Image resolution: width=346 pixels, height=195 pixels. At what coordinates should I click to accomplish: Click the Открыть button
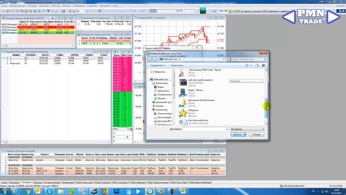point(237,134)
